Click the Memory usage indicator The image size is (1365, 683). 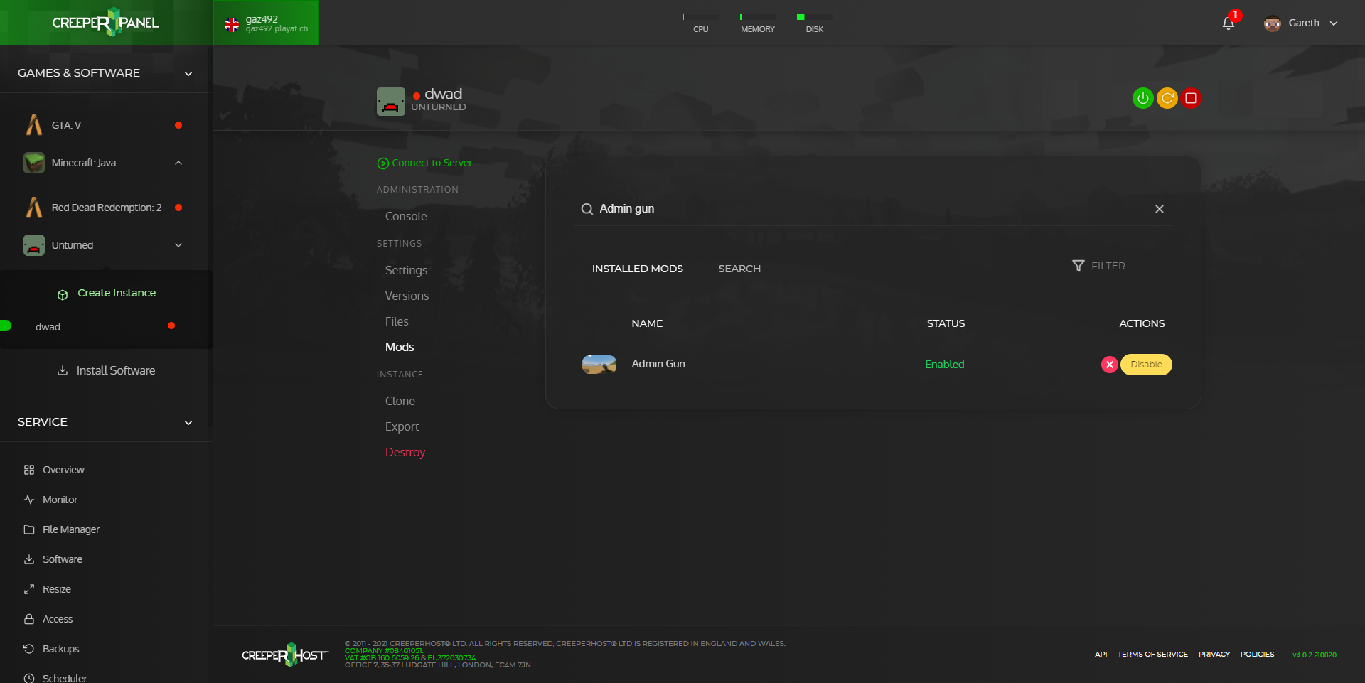(x=758, y=23)
